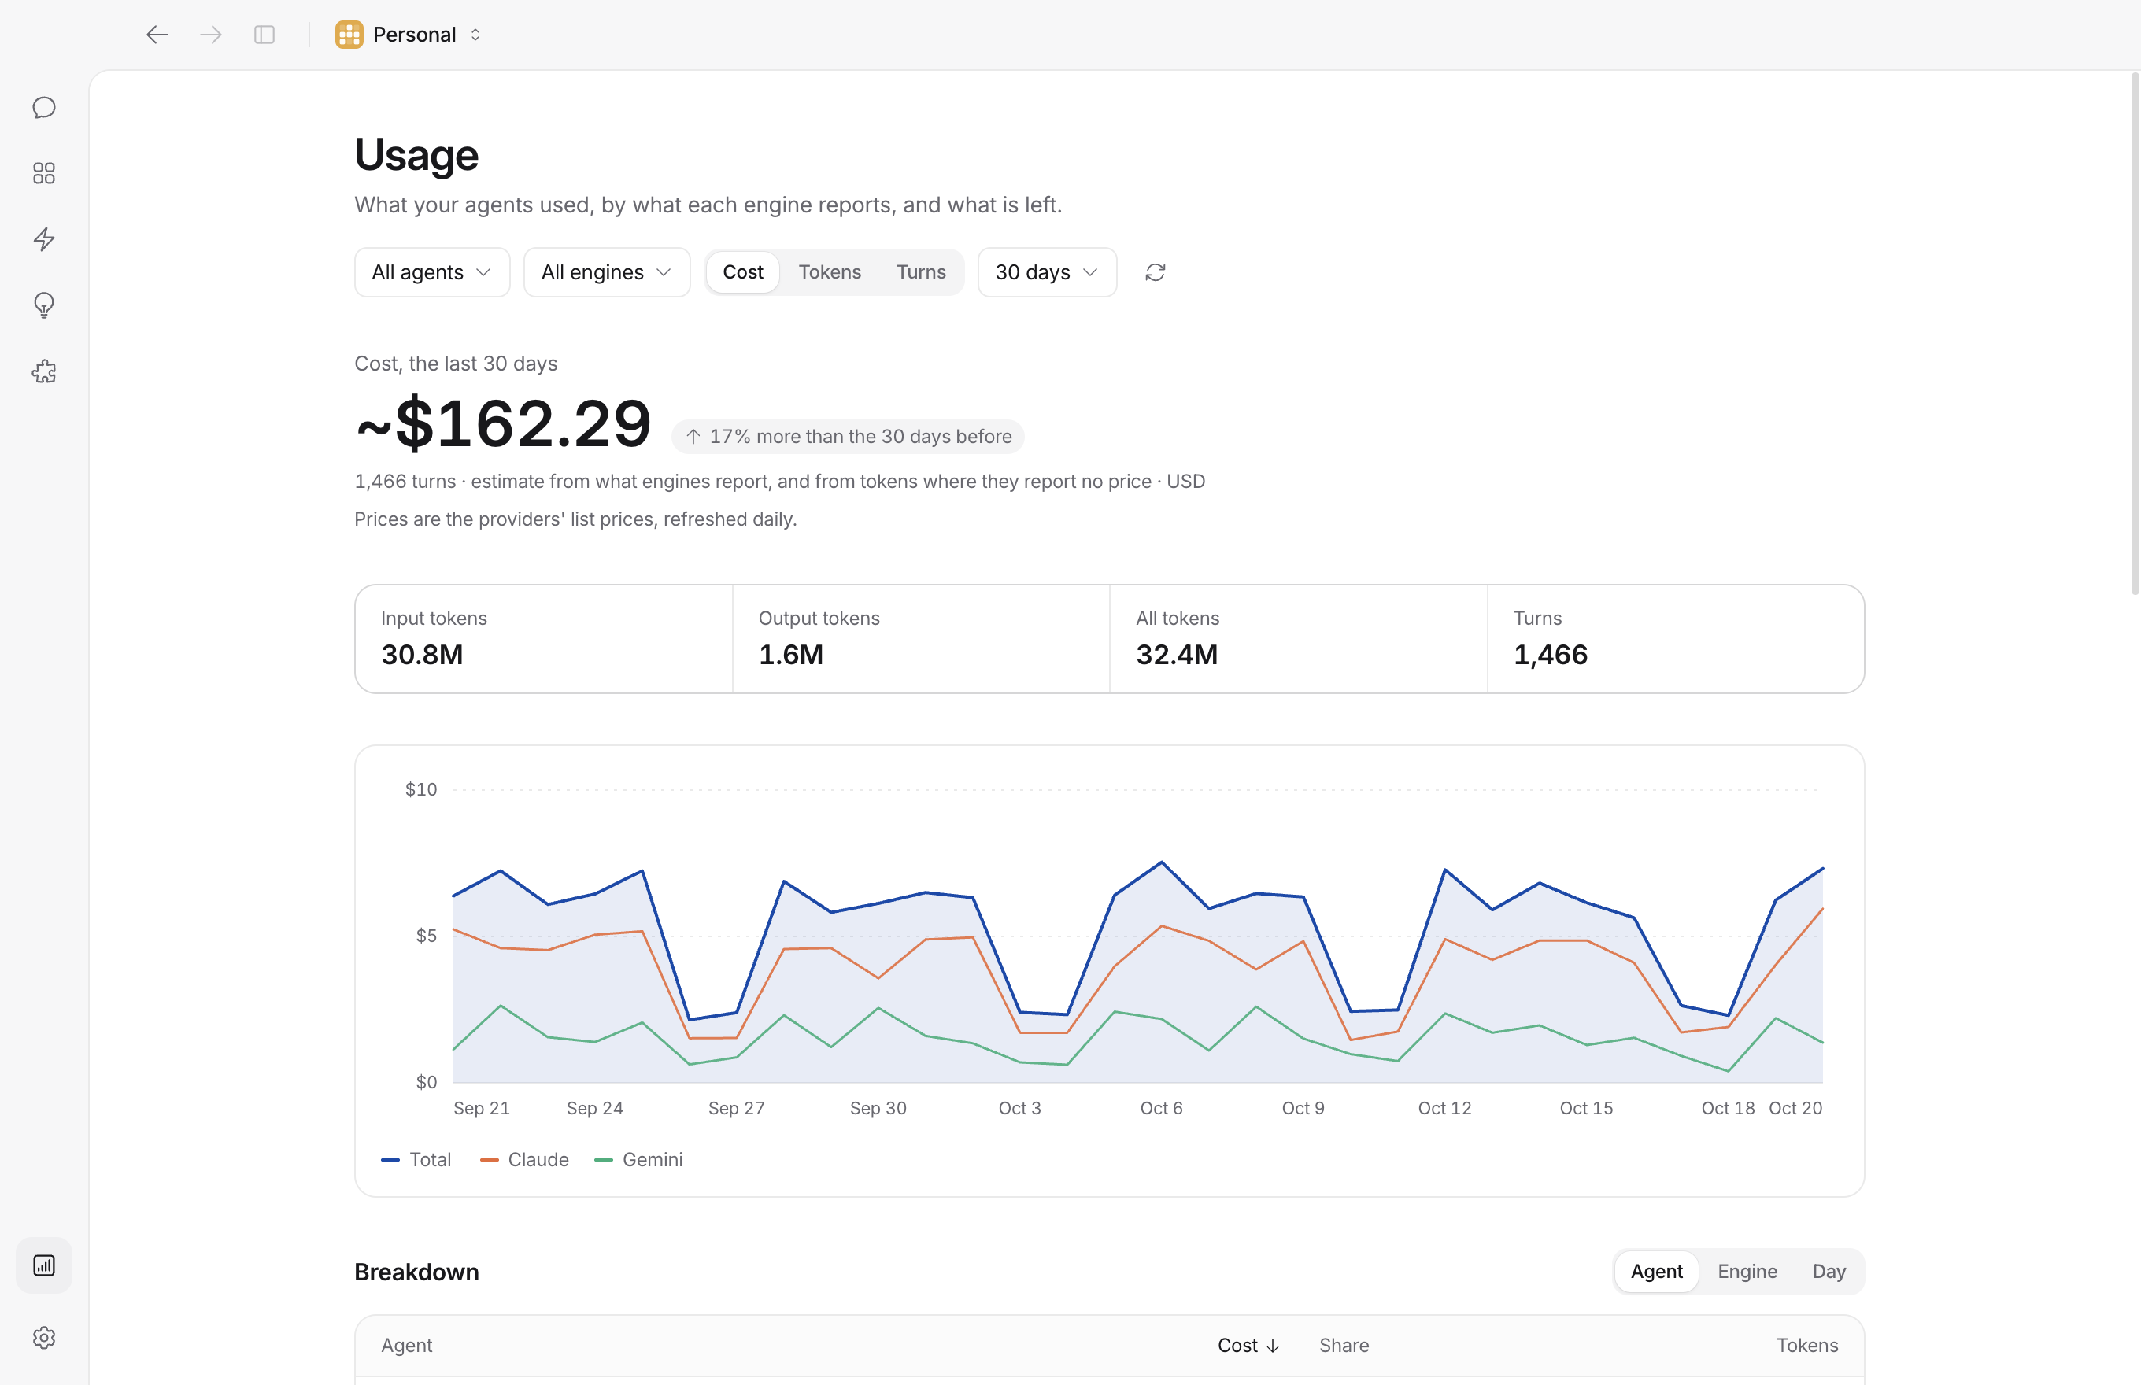Click the Sep 21 label on chart axis
This screenshot has width=2141, height=1385.
(481, 1109)
